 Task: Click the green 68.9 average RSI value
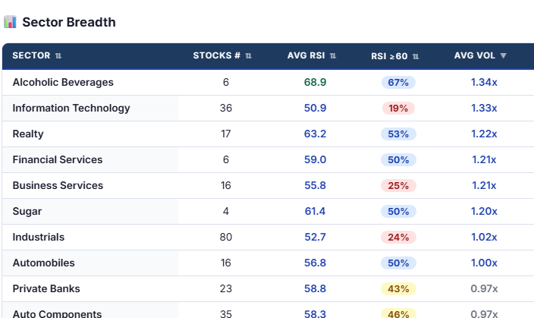click(x=315, y=83)
